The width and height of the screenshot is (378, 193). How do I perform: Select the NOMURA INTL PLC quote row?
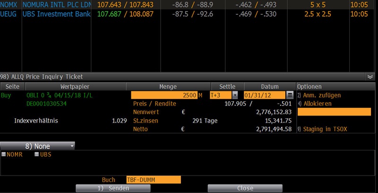tap(56, 5)
